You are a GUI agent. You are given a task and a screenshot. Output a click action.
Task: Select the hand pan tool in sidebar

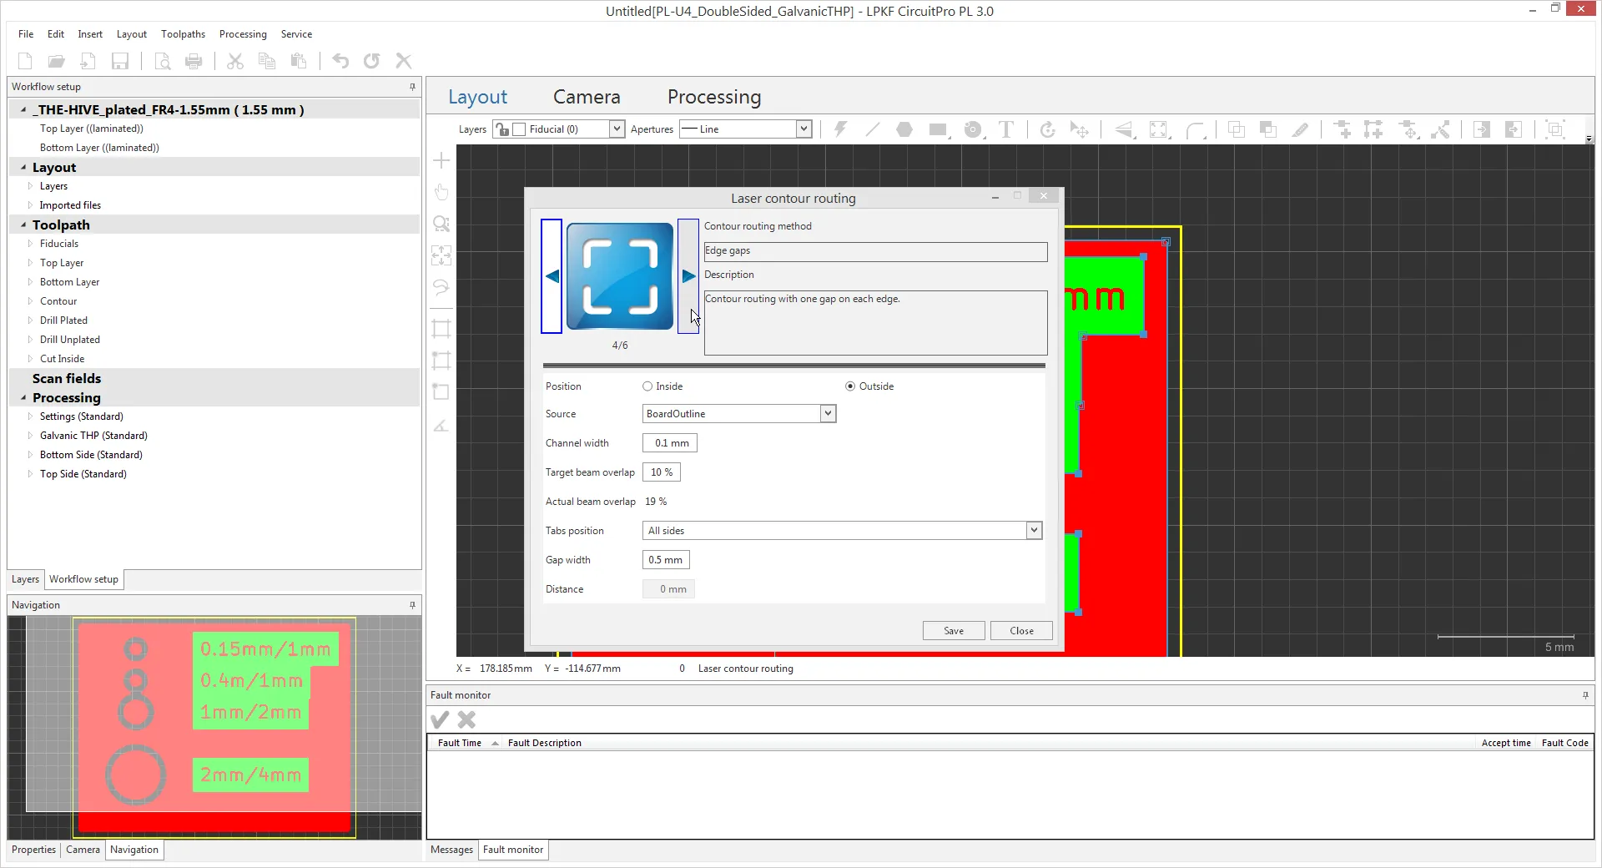[x=441, y=192]
